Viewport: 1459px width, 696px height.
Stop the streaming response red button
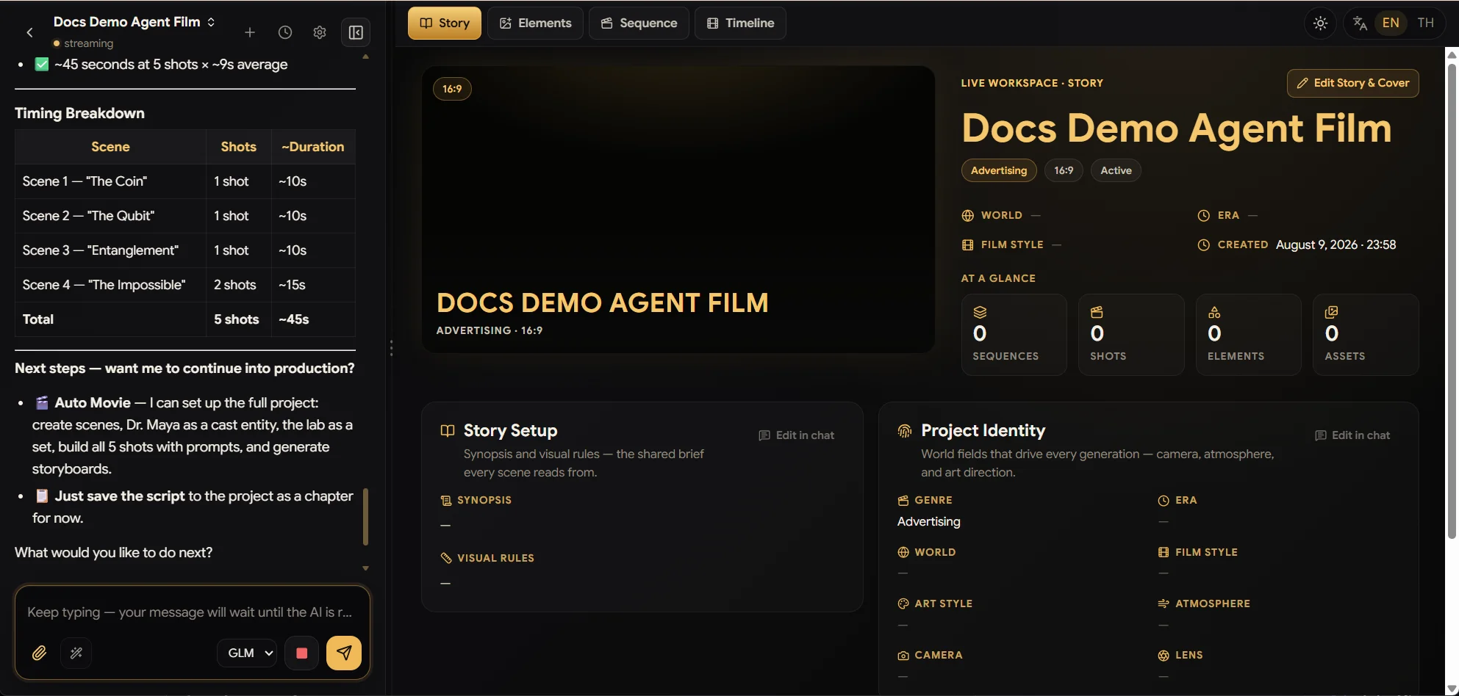301,653
